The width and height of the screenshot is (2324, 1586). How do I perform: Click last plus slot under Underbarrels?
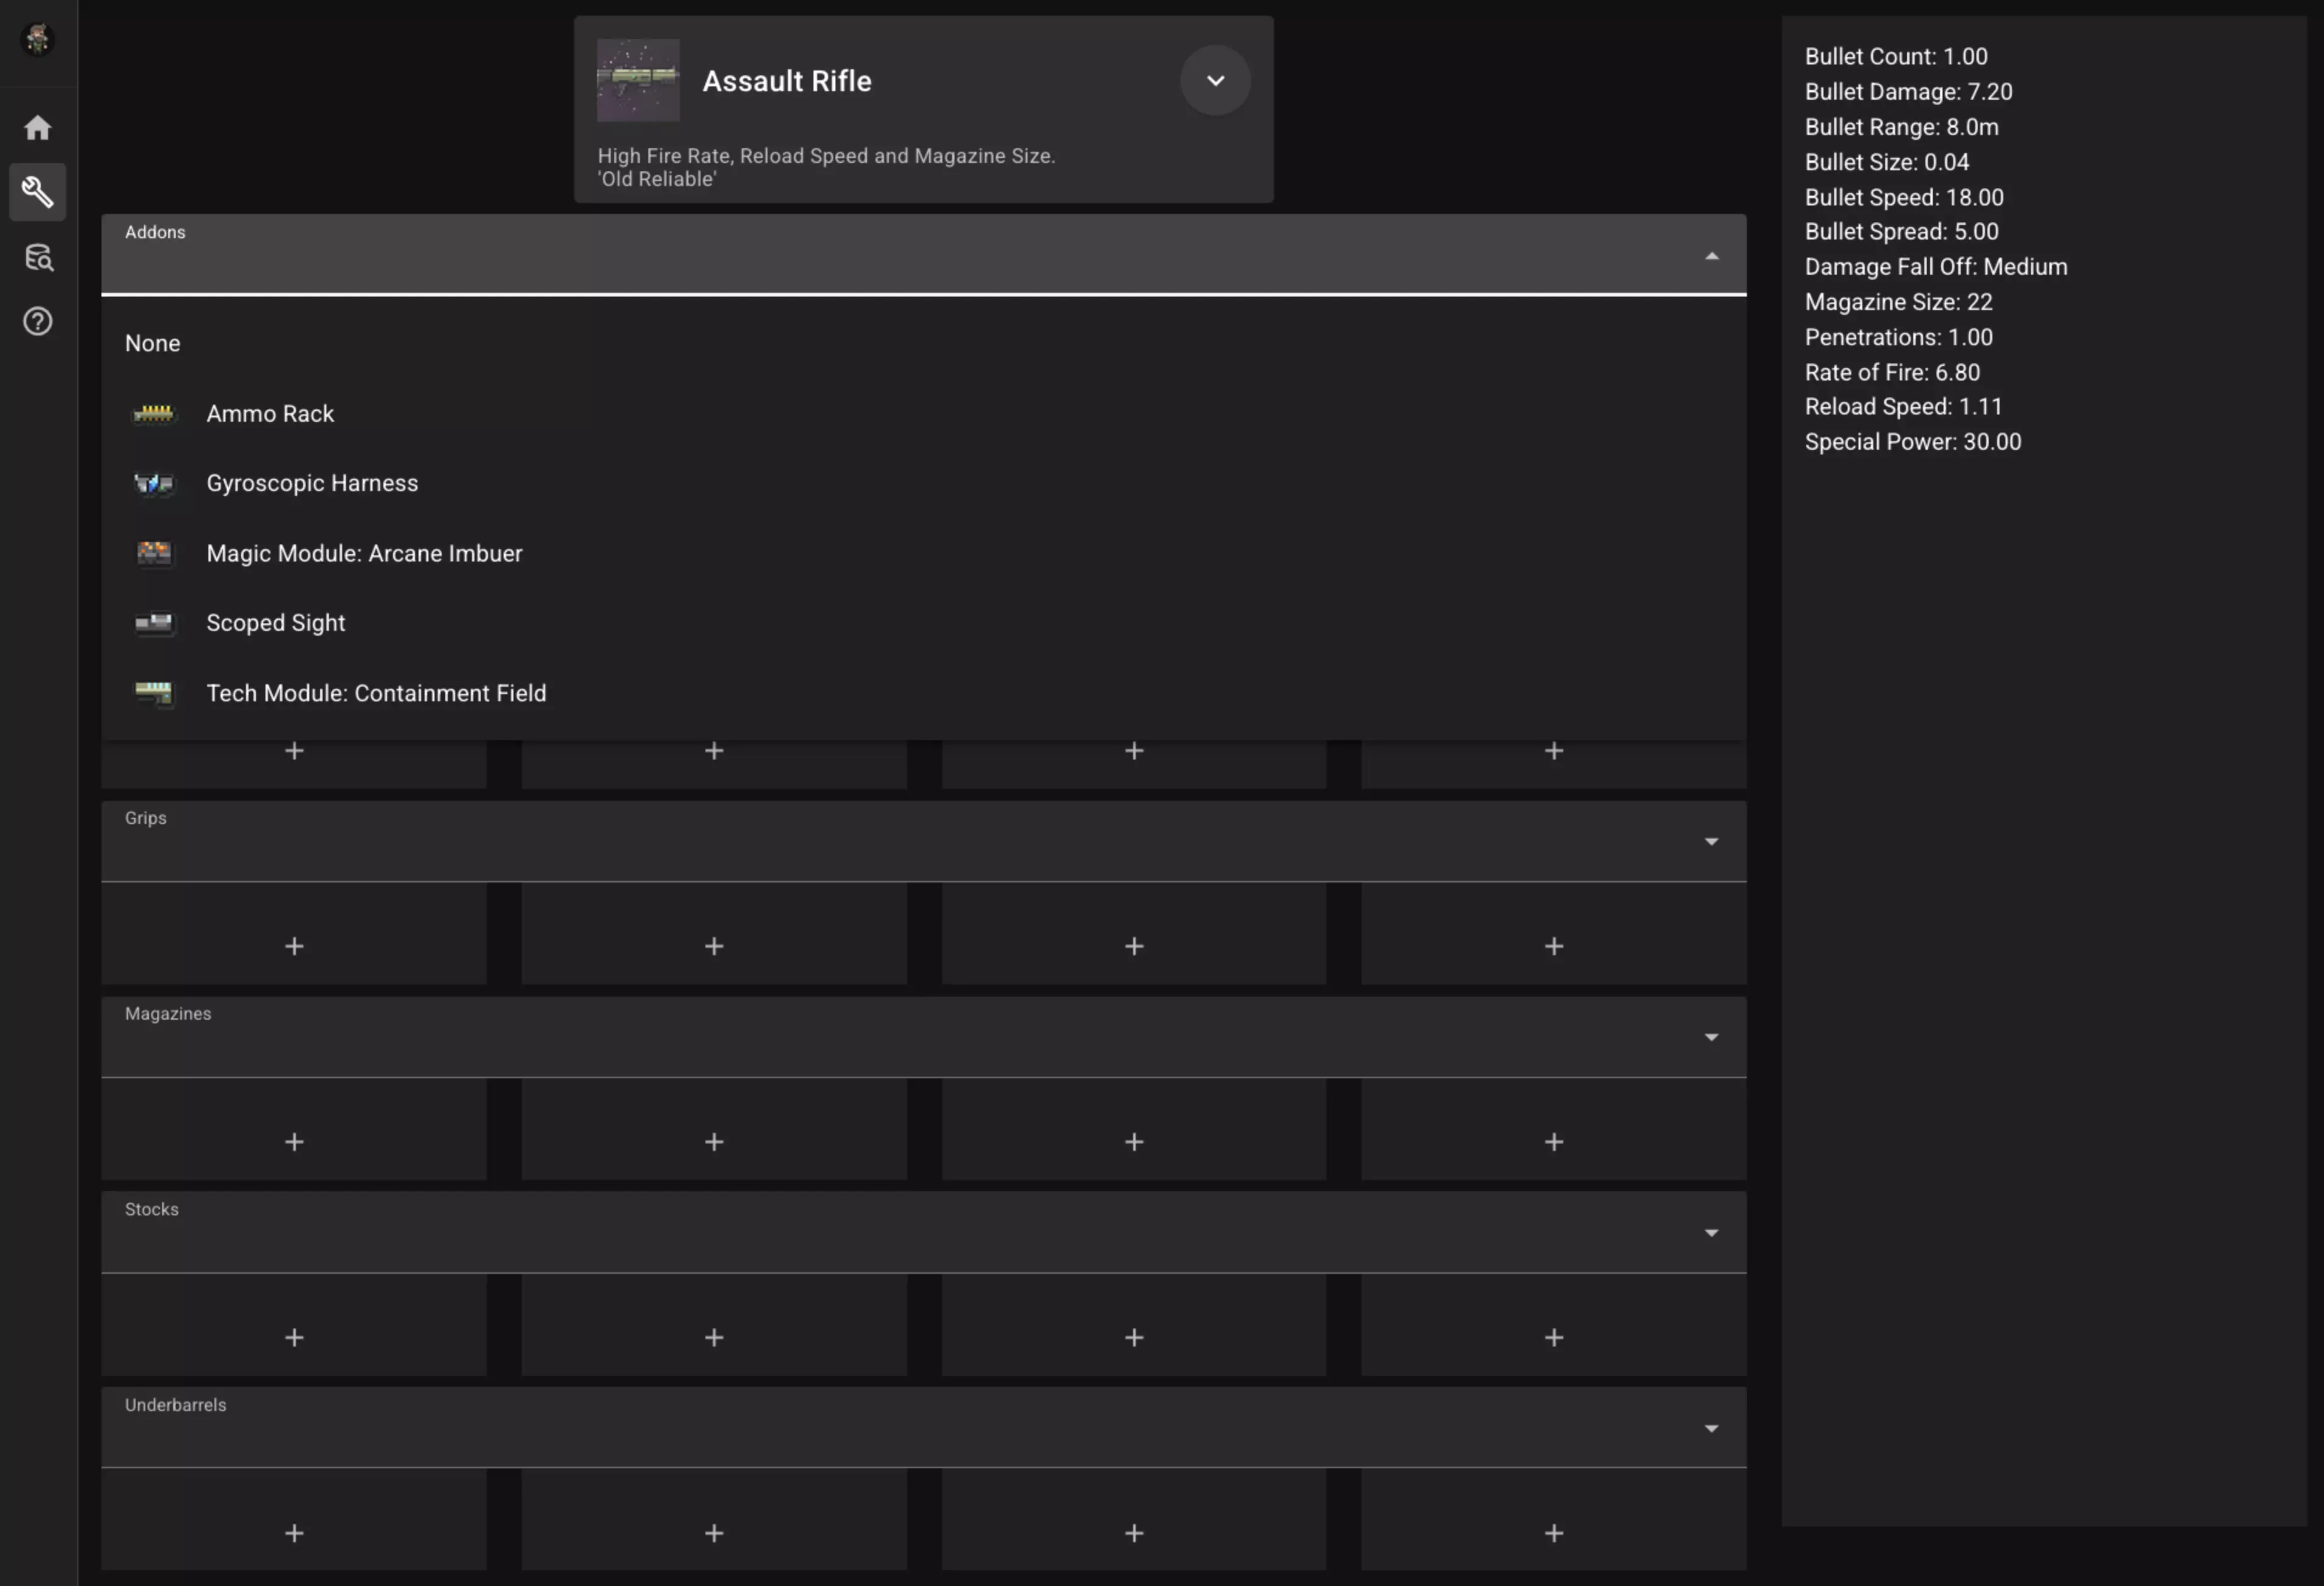tap(1553, 1533)
